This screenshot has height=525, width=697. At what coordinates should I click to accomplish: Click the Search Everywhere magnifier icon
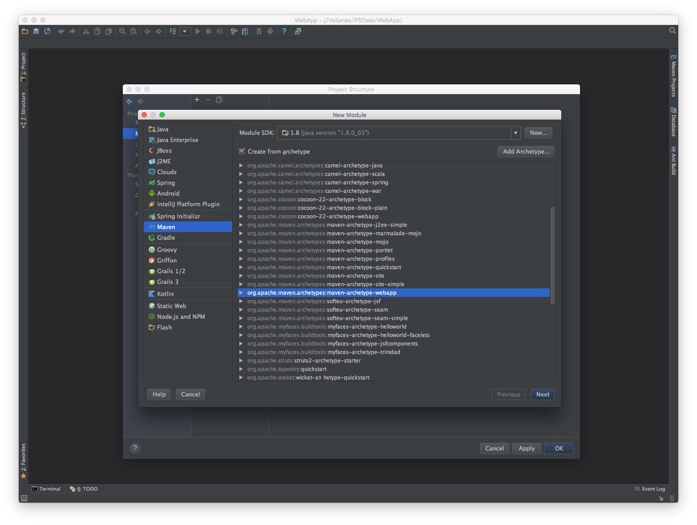672,30
